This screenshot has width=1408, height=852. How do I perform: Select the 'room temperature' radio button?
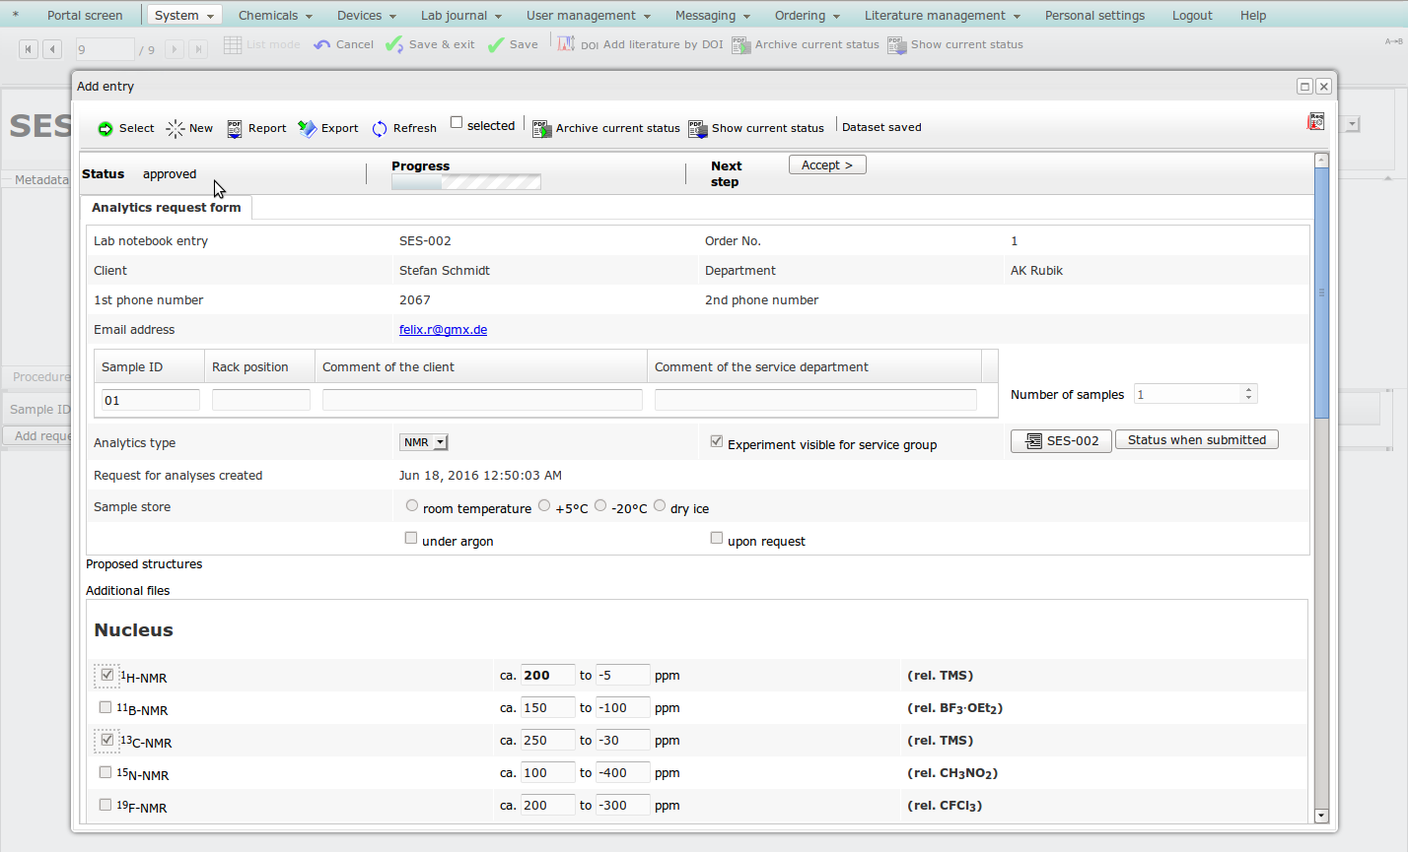[x=412, y=505]
